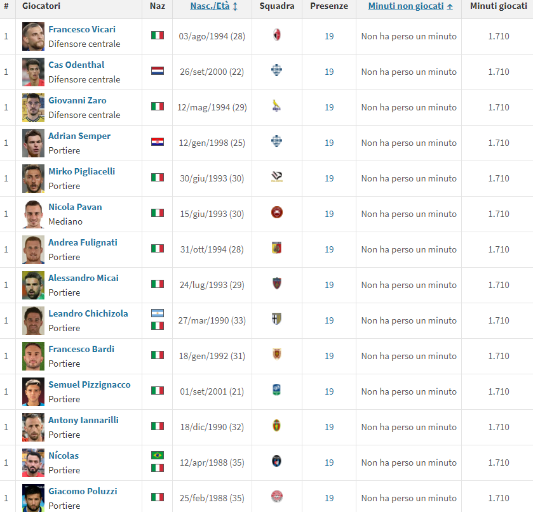Viewport: 533px width, 512px height.
Task: Click the Croatia flag for Adrian Semper
Action: tap(157, 142)
